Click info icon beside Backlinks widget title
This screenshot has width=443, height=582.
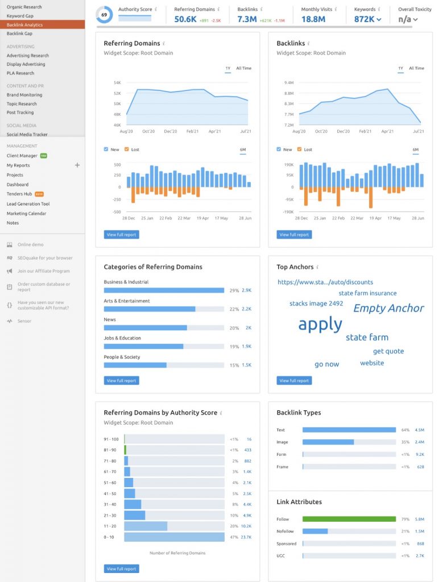pyautogui.click(x=309, y=44)
